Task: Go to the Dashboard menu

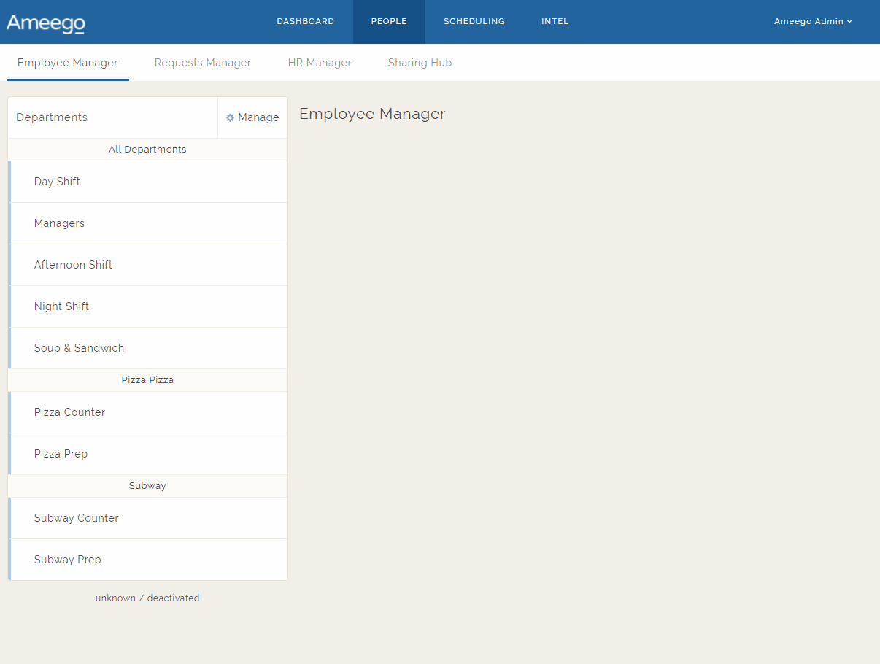Action: (x=305, y=22)
